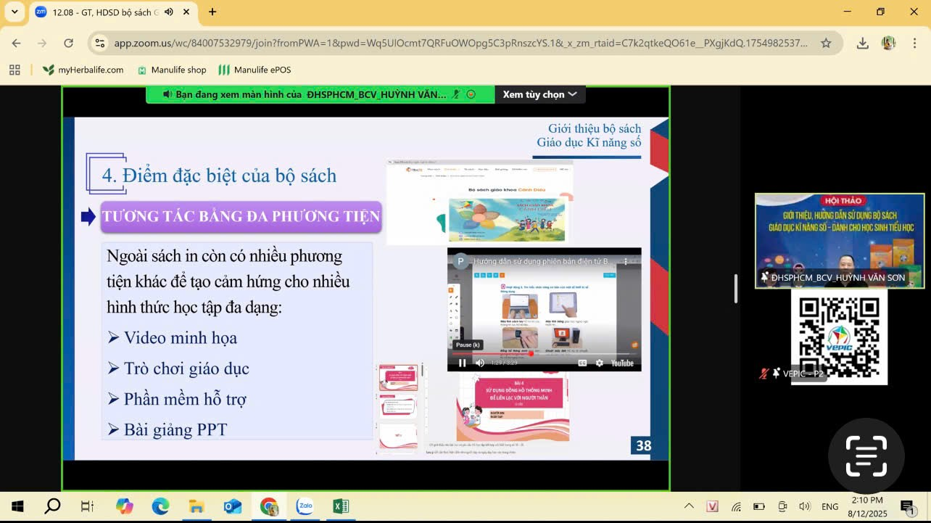This screenshot has height=523, width=931.
Task: Mute the Zoom tab audio speaker icon
Action: (x=169, y=12)
